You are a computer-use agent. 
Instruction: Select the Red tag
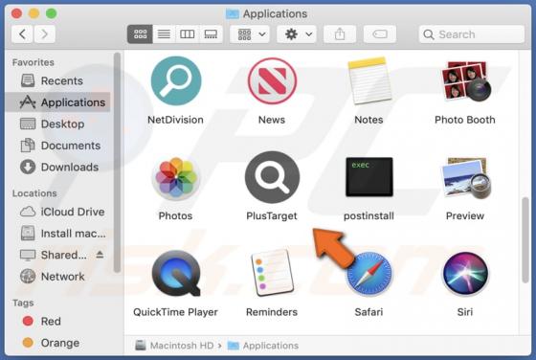[x=58, y=321]
